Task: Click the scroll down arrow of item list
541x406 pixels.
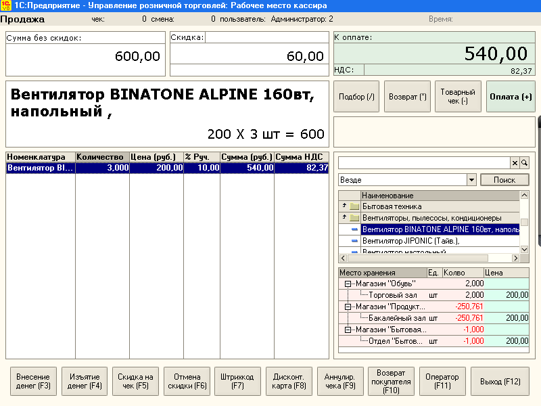Action: coord(524,249)
